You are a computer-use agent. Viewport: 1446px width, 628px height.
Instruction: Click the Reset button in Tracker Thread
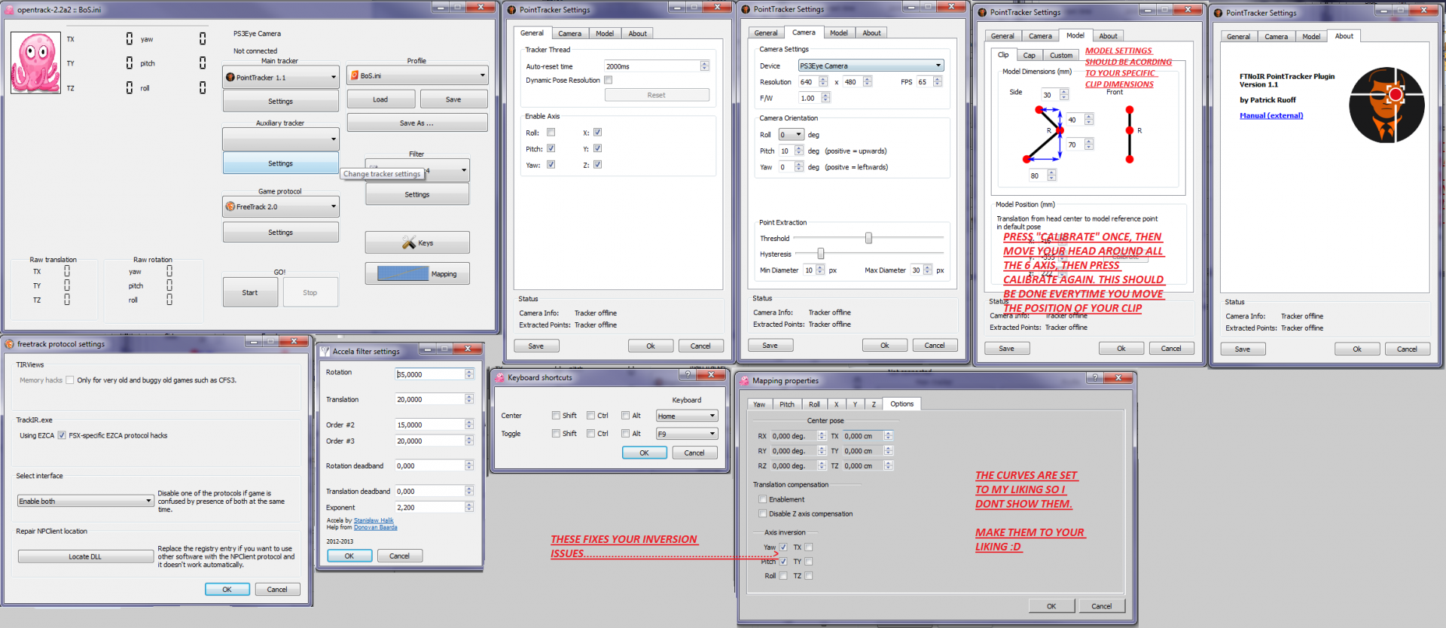[657, 95]
